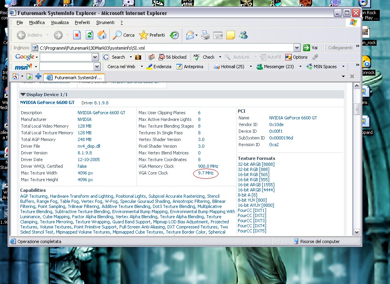Add new tab with blue plus icon
The image size is (390, 284).
[x=38, y=76]
